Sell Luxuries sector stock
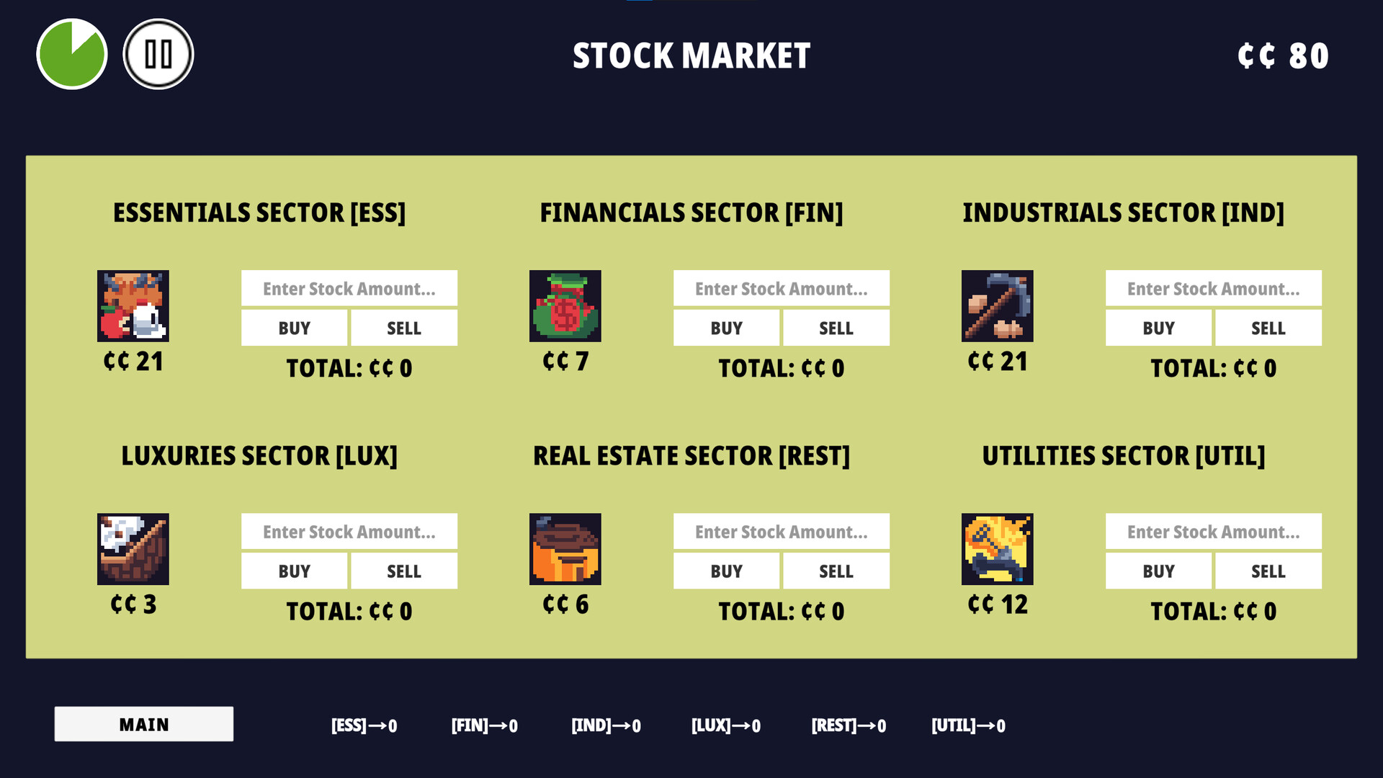This screenshot has height=778, width=1383. pos(403,571)
